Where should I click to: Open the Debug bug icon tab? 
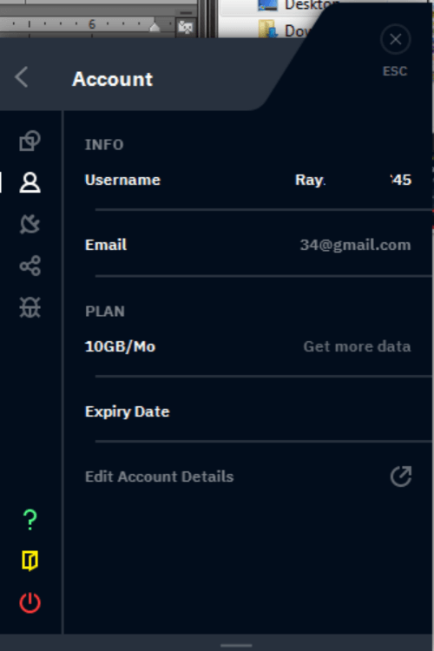click(30, 307)
